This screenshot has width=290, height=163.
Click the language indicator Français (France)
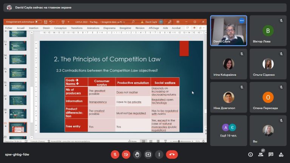coord(37,141)
